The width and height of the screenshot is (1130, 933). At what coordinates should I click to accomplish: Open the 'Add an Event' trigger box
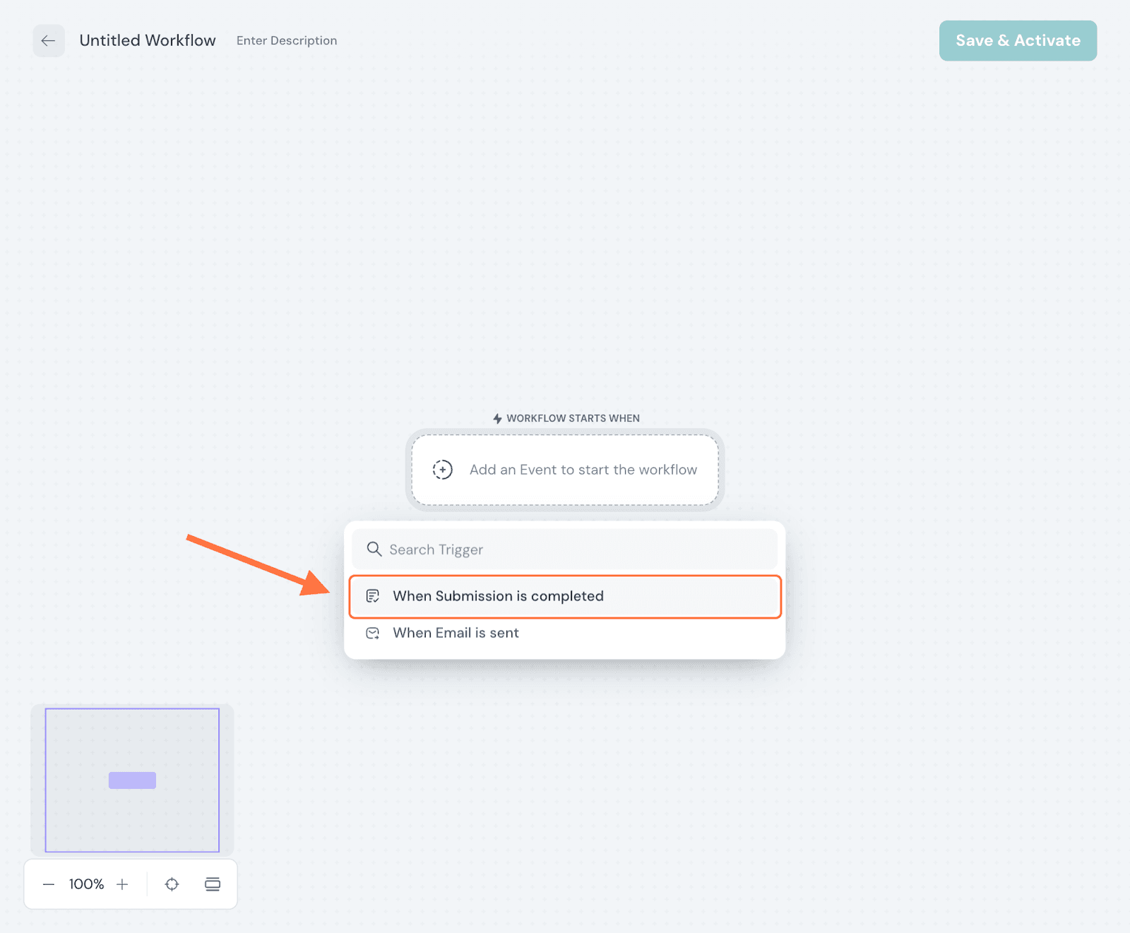[565, 470]
